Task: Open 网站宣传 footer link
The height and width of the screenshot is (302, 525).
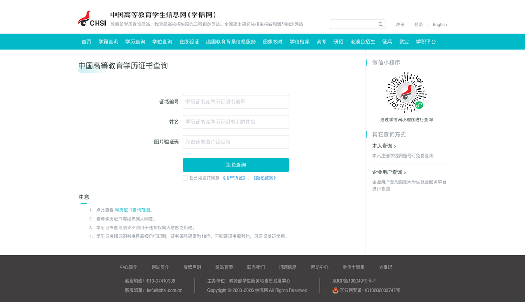Action: (224, 267)
